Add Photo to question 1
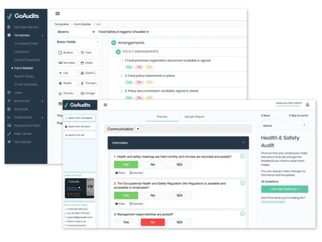This screenshot has width=322, height=242. coord(120,173)
